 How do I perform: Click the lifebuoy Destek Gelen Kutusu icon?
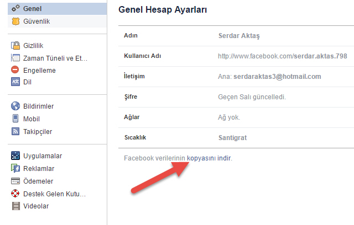tap(15, 194)
